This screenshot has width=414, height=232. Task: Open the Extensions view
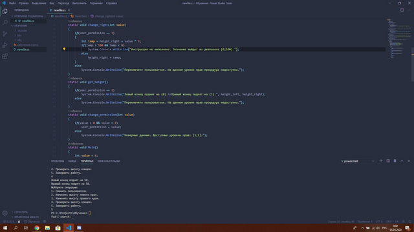5,56
